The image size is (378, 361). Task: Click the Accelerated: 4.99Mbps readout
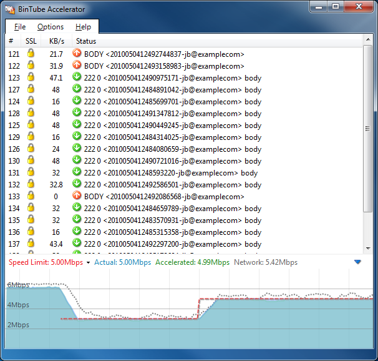click(x=192, y=262)
